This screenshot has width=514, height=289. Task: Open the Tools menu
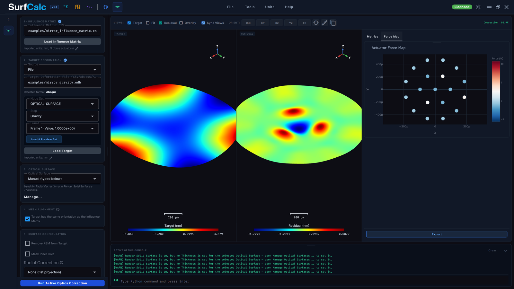coord(250,7)
